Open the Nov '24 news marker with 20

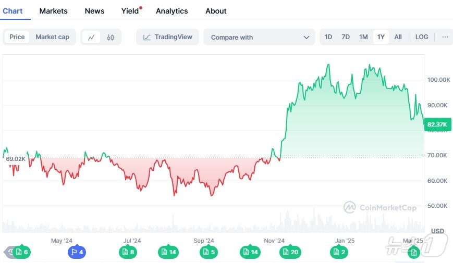[x=290, y=252]
